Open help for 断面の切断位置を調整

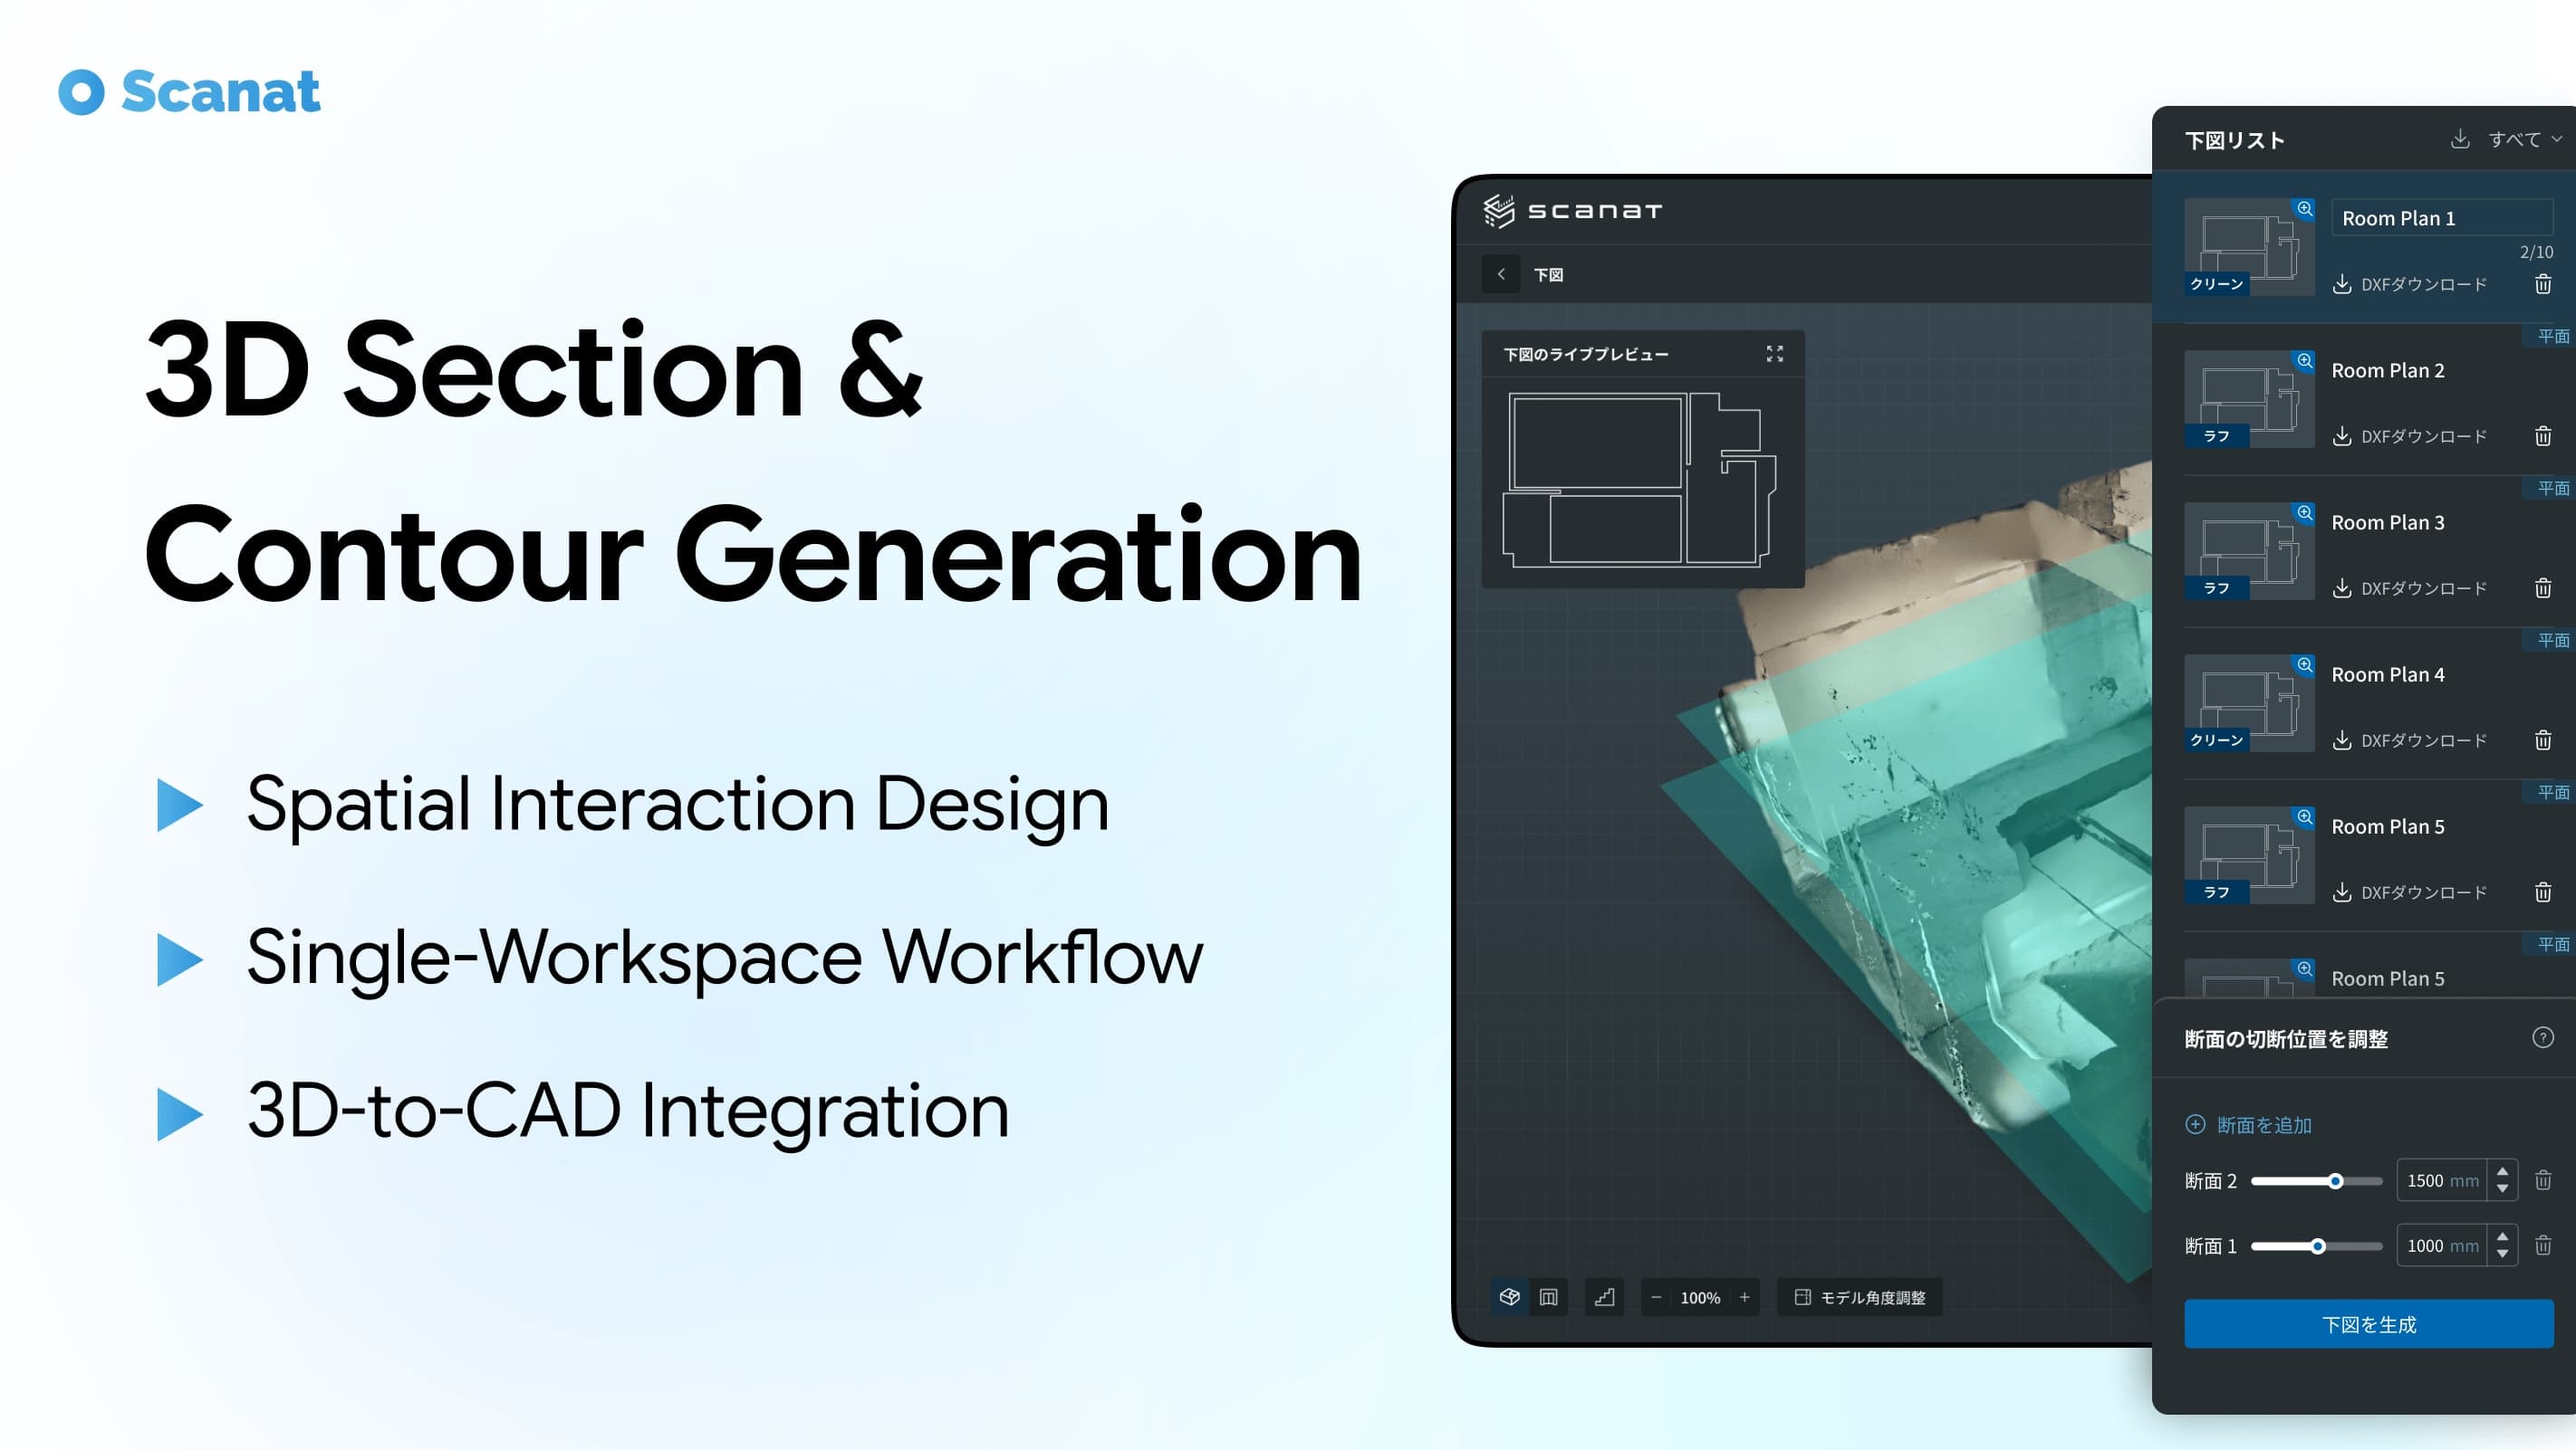[x=2543, y=1037]
